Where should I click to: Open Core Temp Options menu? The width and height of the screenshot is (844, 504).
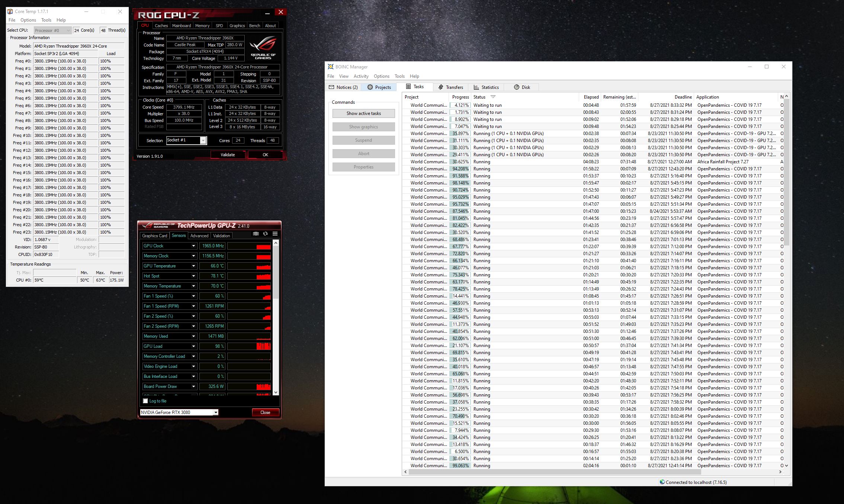coord(28,20)
